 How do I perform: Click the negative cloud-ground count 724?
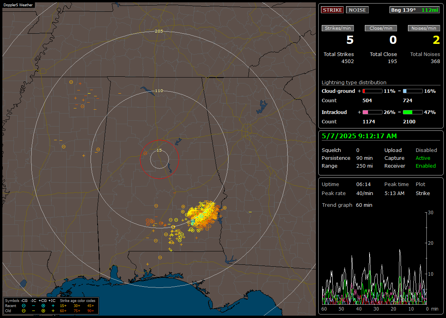coord(408,101)
